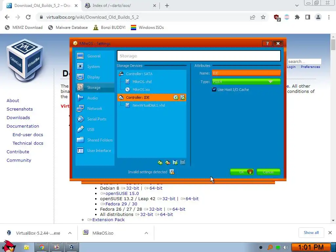Open the Serial Ports settings category
The width and height of the screenshot is (336, 252).
click(95, 119)
